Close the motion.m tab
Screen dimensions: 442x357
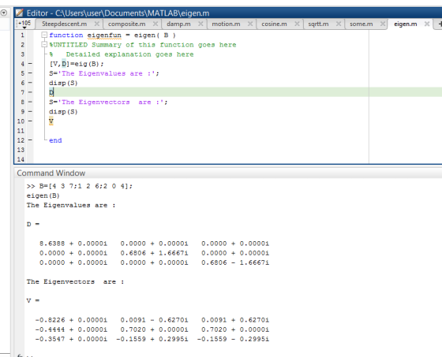(x=250, y=24)
